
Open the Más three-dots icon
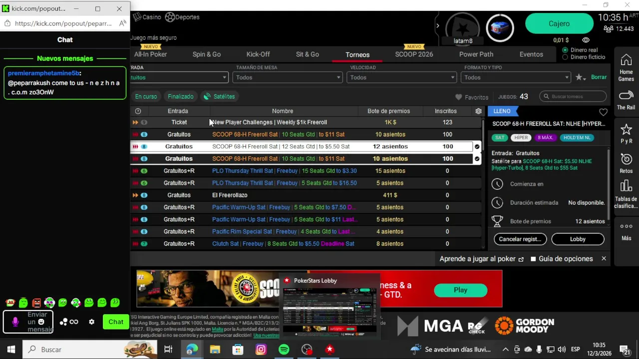pos(626,226)
